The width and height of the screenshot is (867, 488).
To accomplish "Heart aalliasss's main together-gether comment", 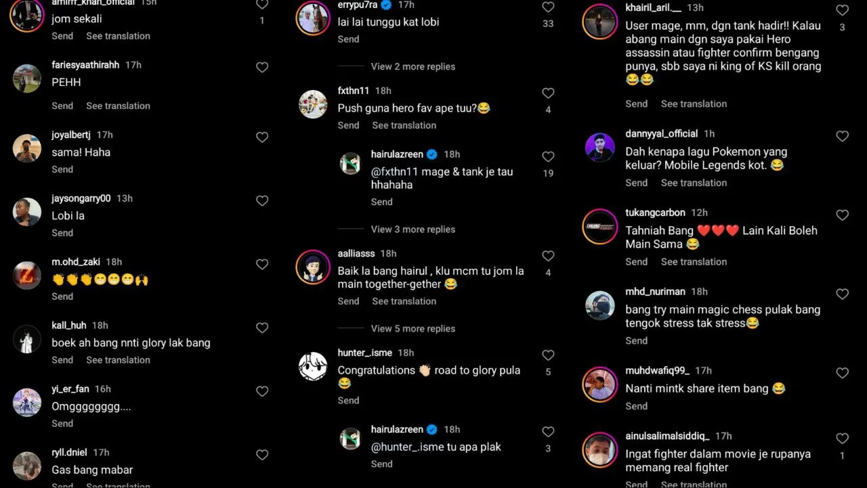I will coord(548,256).
